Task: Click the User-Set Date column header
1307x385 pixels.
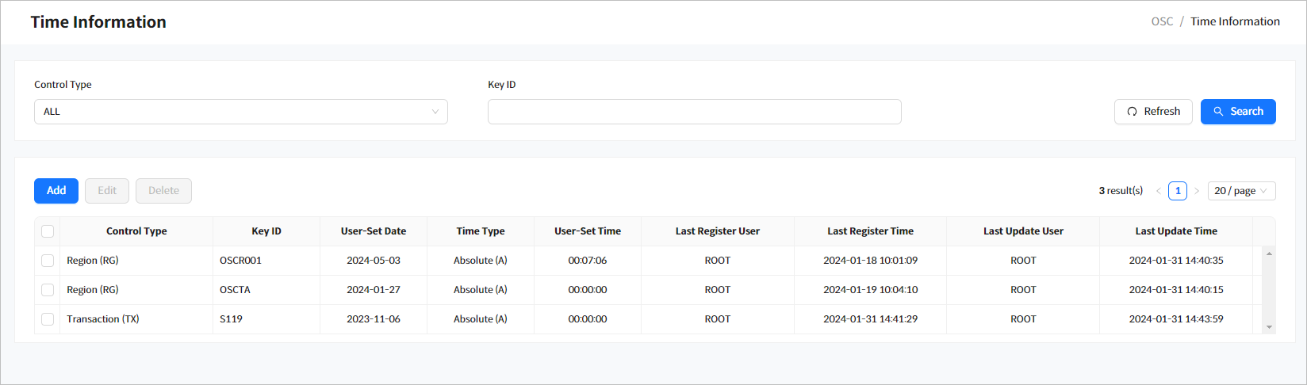Action: pyautogui.click(x=374, y=231)
